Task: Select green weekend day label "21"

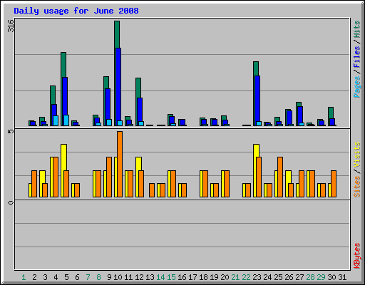Action: click(235, 277)
